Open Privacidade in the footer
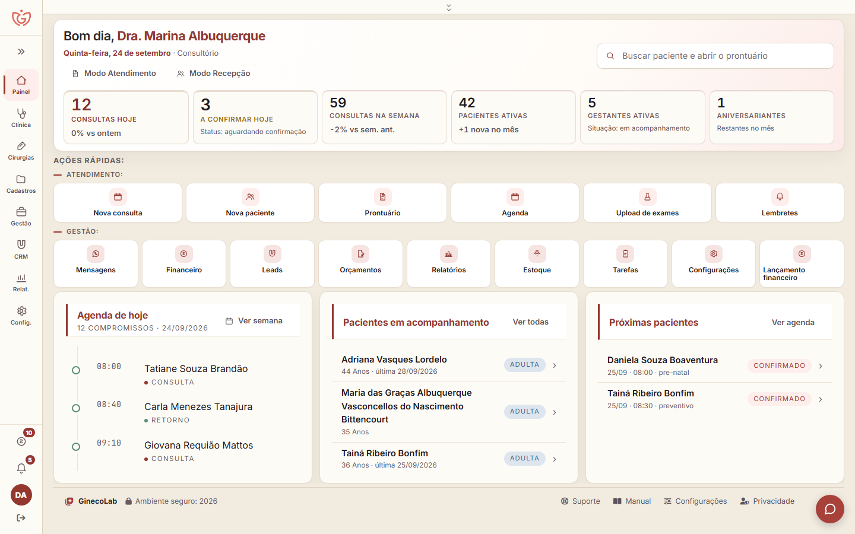This screenshot has height=534, width=855. pyautogui.click(x=767, y=501)
